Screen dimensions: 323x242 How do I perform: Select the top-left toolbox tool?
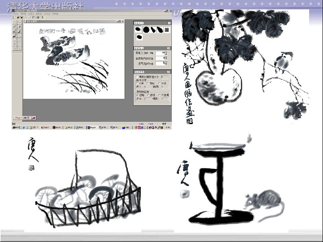coord(15,22)
